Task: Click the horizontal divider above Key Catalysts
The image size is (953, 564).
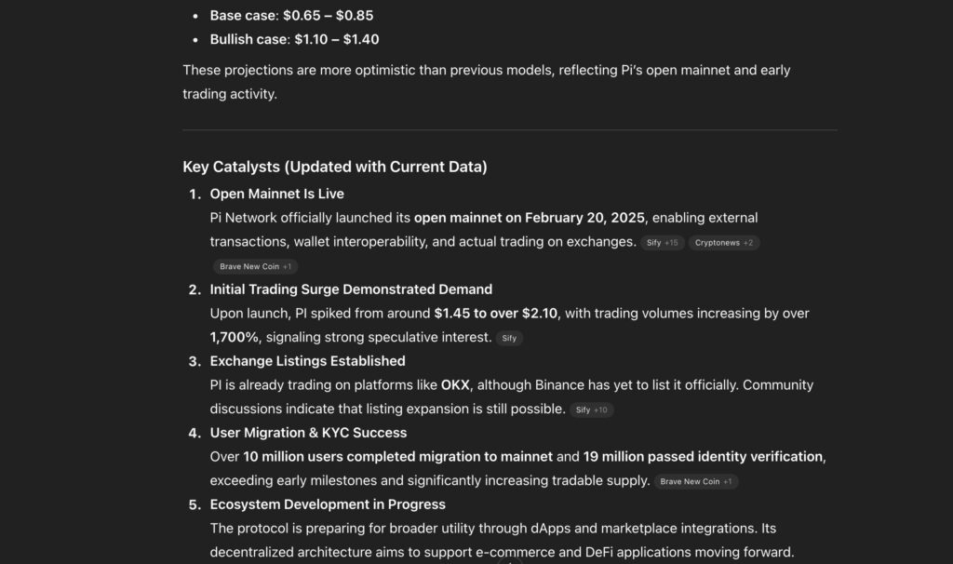Action: coord(509,130)
